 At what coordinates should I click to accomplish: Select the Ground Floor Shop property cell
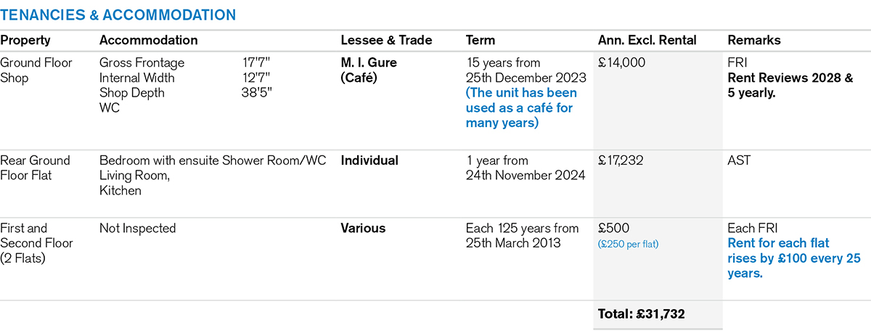(x=36, y=70)
